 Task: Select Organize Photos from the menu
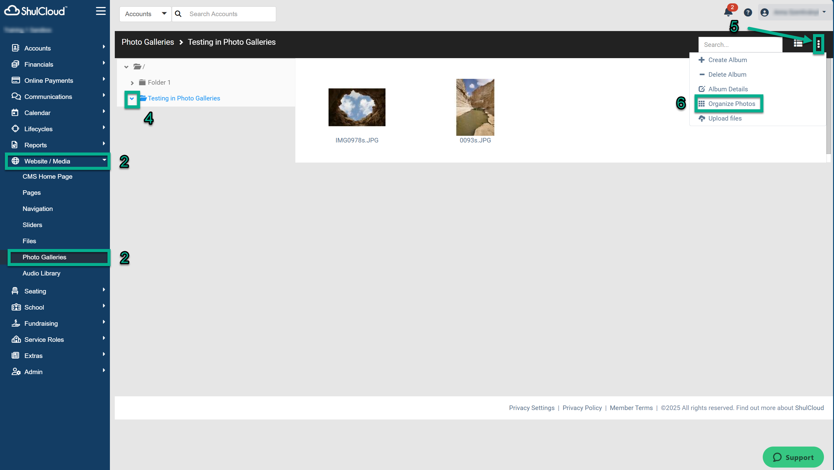[x=731, y=103]
